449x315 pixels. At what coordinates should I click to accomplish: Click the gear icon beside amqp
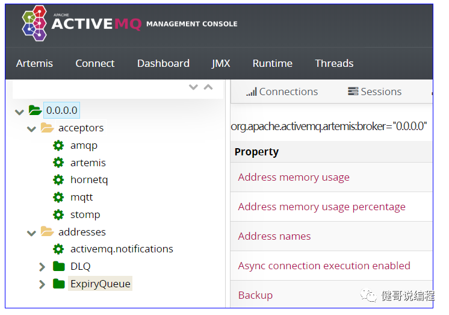pos(58,145)
